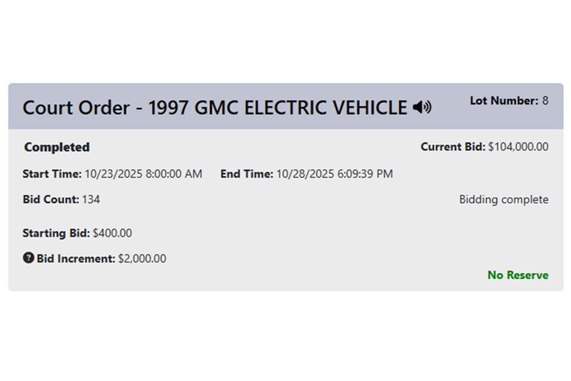This screenshot has height=381, width=571.
Task: Click the Start Time label
Action: (x=52, y=174)
